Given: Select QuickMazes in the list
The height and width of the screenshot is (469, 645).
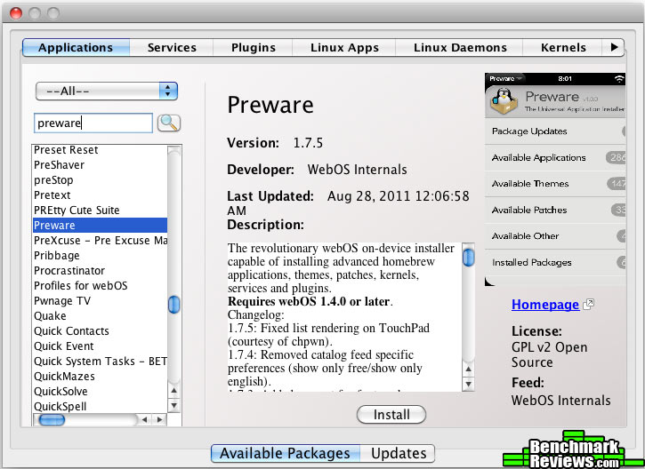Looking at the screenshot, I should (x=100, y=377).
